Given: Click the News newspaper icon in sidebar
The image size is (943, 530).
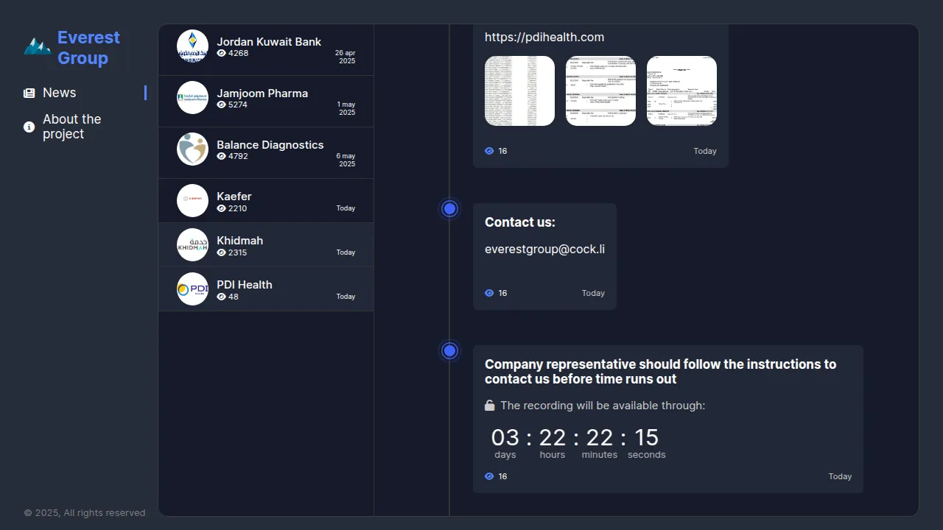Looking at the screenshot, I should [x=29, y=93].
